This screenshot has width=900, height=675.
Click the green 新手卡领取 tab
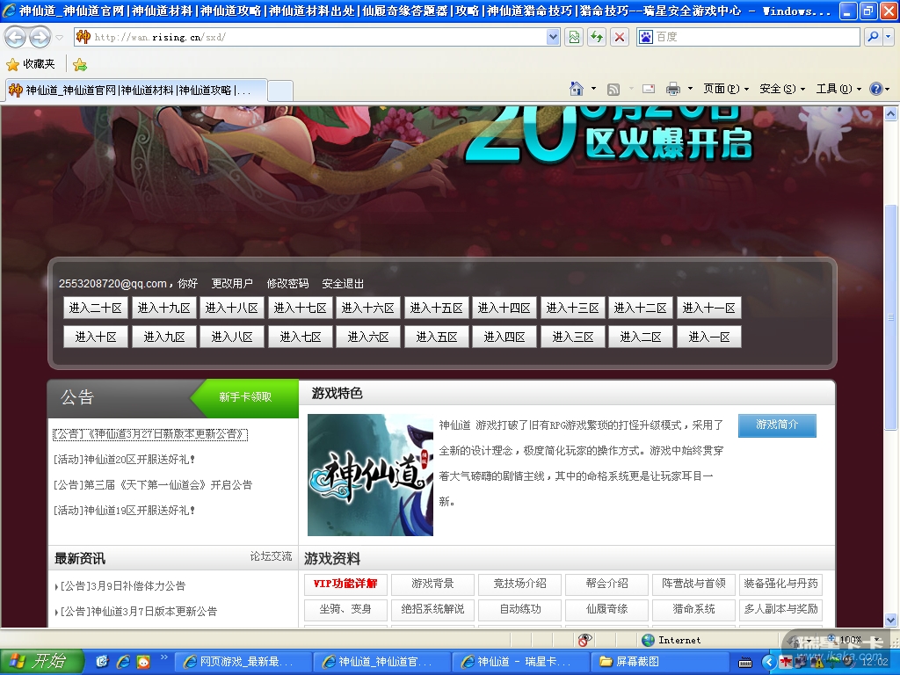(x=245, y=397)
